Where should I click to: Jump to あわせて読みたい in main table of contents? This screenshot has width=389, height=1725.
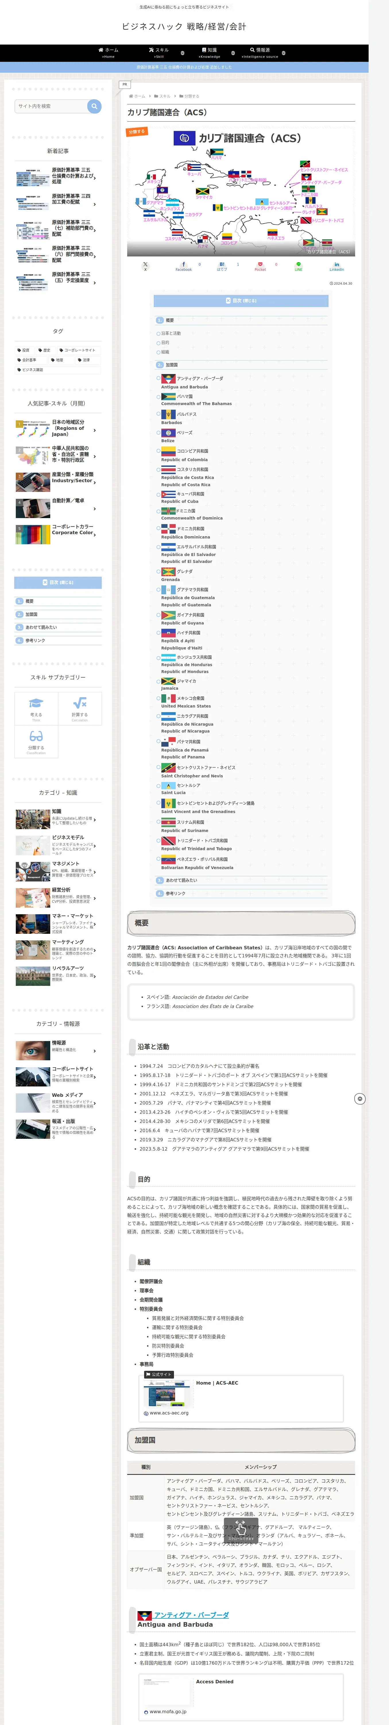[181, 880]
